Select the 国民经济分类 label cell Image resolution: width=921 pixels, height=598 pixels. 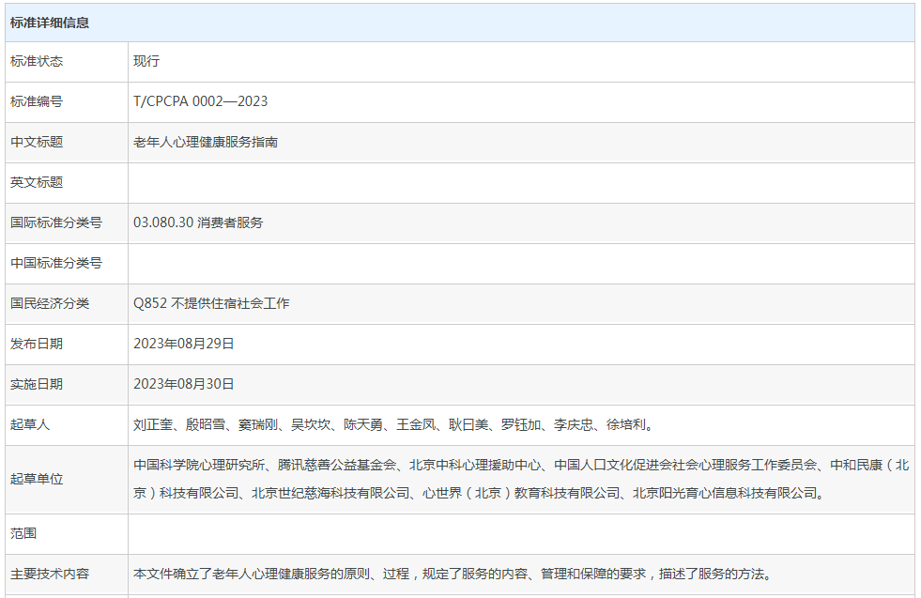click(50, 303)
